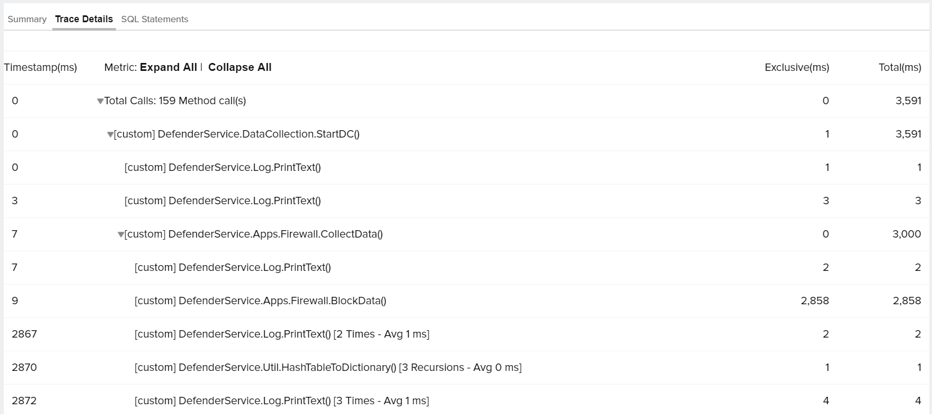The image size is (932, 418).
Task: Click the Timestamp(ms) column header
Action: (x=40, y=67)
